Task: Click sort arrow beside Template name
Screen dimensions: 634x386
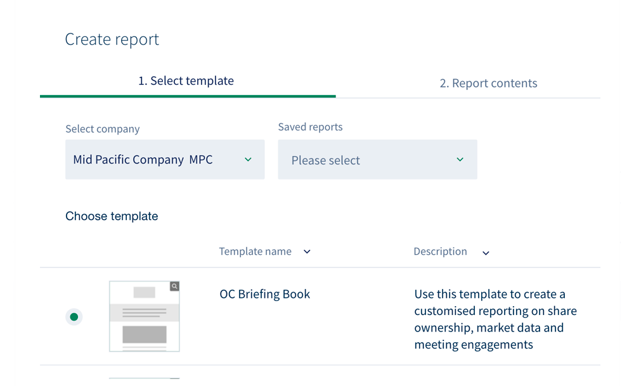Action: pyautogui.click(x=307, y=252)
